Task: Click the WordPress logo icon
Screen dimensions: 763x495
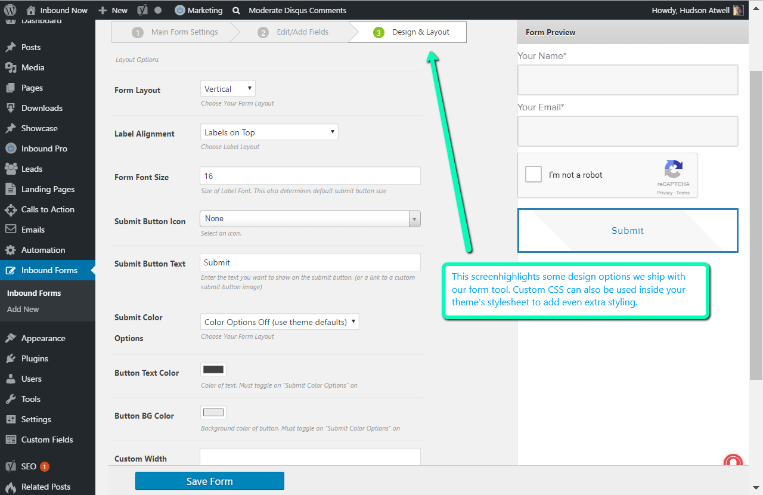Action: (10, 10)
